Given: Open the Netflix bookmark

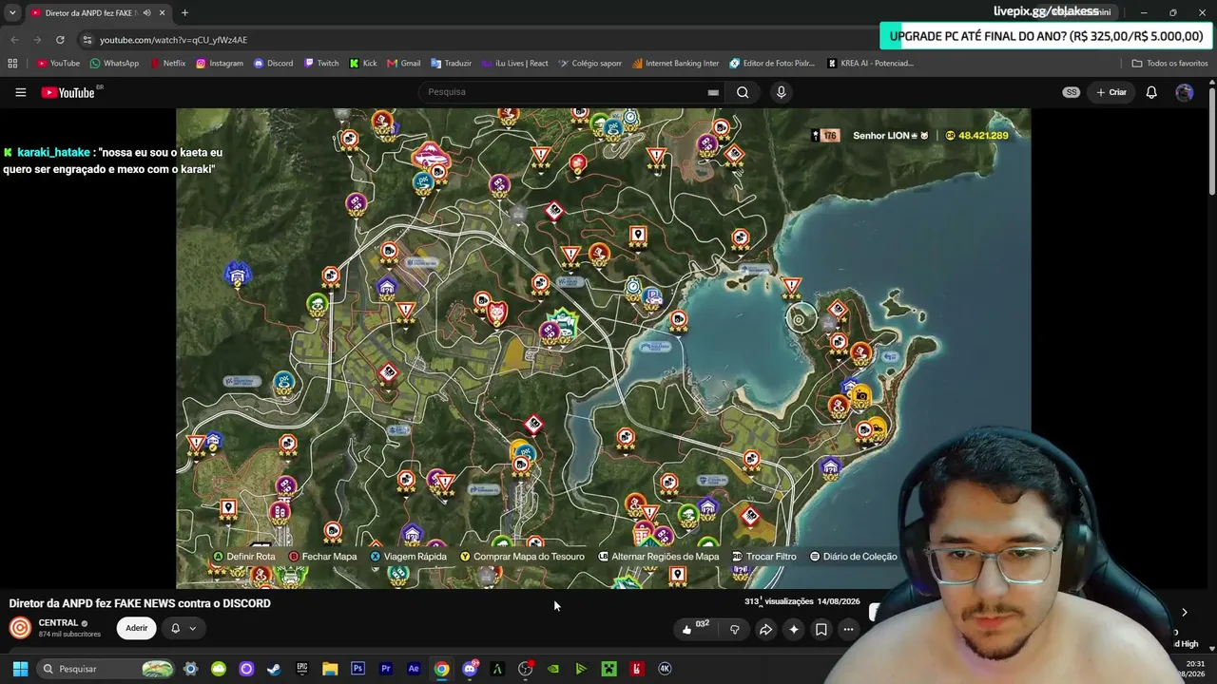Looking at the screenshot, I should 167,64.
